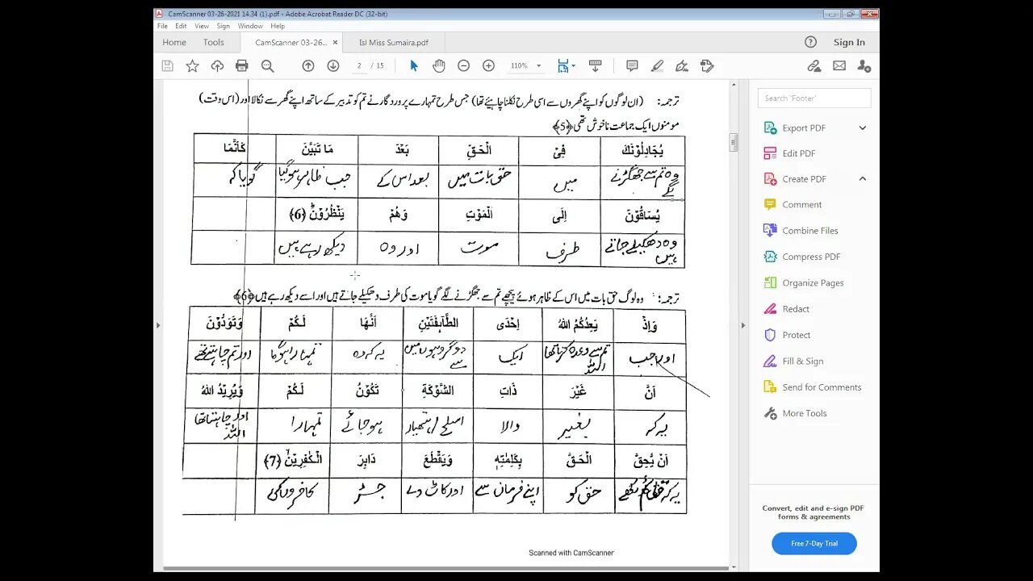Zoom out with the minus icon
1033x581 pixels.
click(x=463, y=66)
